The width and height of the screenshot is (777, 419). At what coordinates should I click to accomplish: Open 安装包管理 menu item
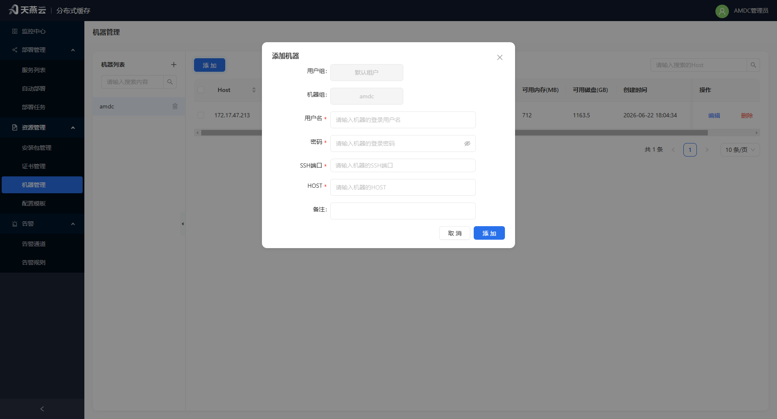coord(37,148)
